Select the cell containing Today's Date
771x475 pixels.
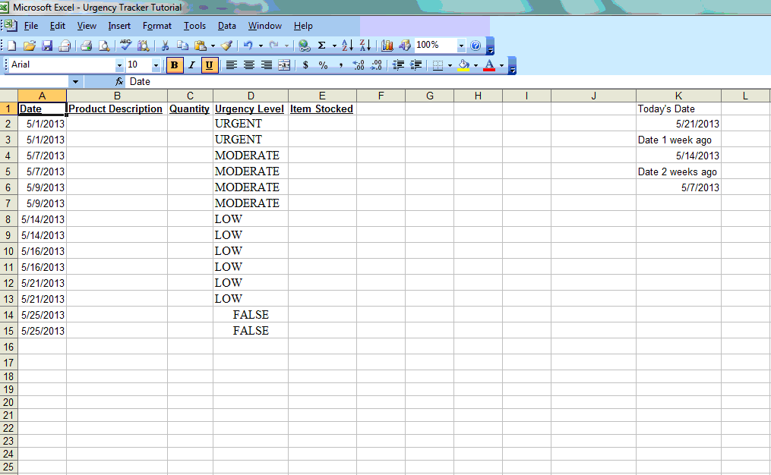coord(677,109)
